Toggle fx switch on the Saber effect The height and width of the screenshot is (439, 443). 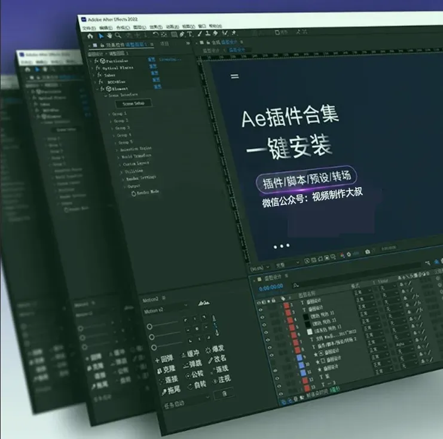99,75
